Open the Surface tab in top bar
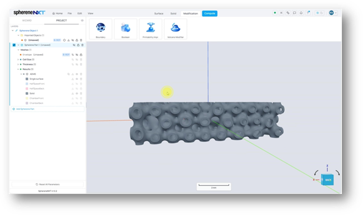 [x=159, y=13]
